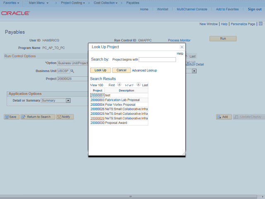
Task: Open the Detail or Summary dropdown
Action: click(68, 100)
